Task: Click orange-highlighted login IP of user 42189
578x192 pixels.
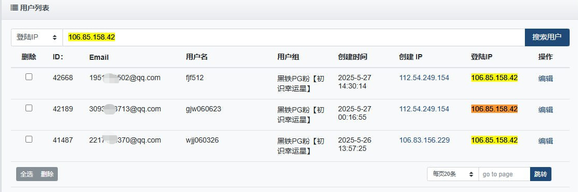Action: pyautogui.click(x=494, y=109)
